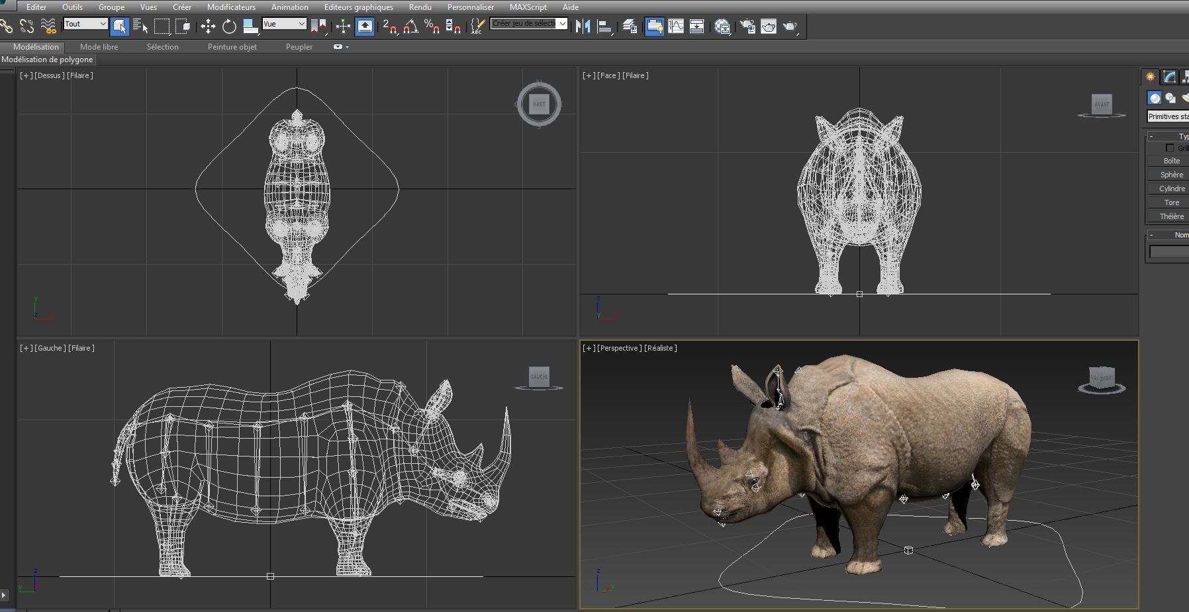1189x612 pixels.
Task: Open the Curve Editor icon
Action: click(x=676, y=26)
